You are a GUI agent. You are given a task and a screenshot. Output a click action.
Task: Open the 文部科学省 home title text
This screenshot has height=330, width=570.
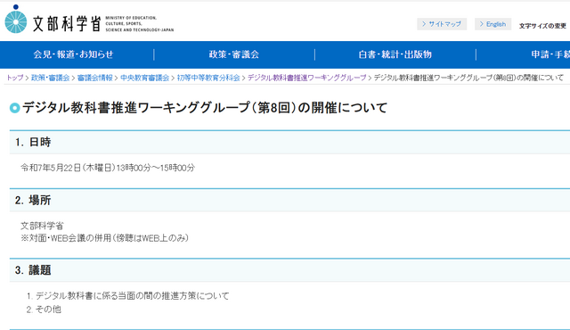point(67,24)
